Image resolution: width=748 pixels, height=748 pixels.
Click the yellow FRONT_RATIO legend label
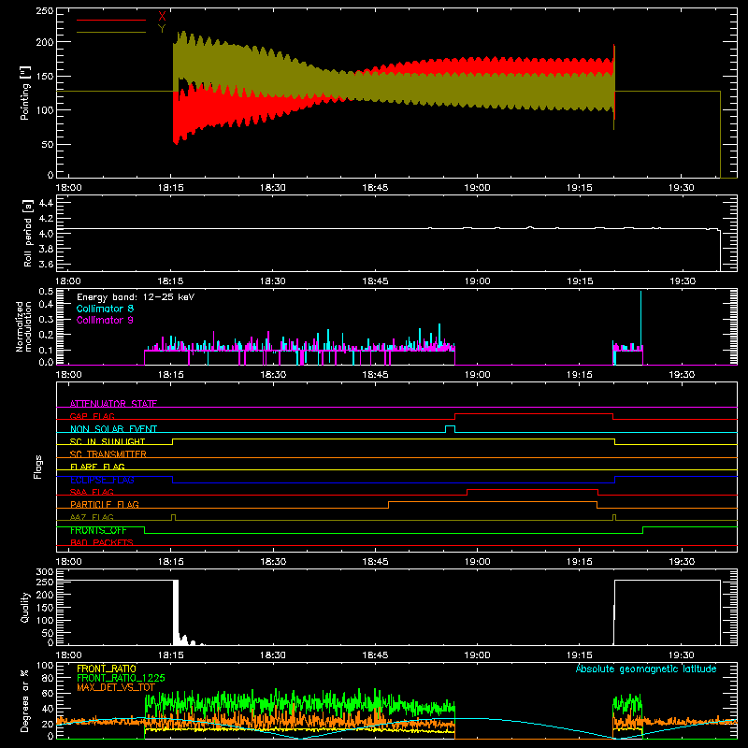point(107,669)
